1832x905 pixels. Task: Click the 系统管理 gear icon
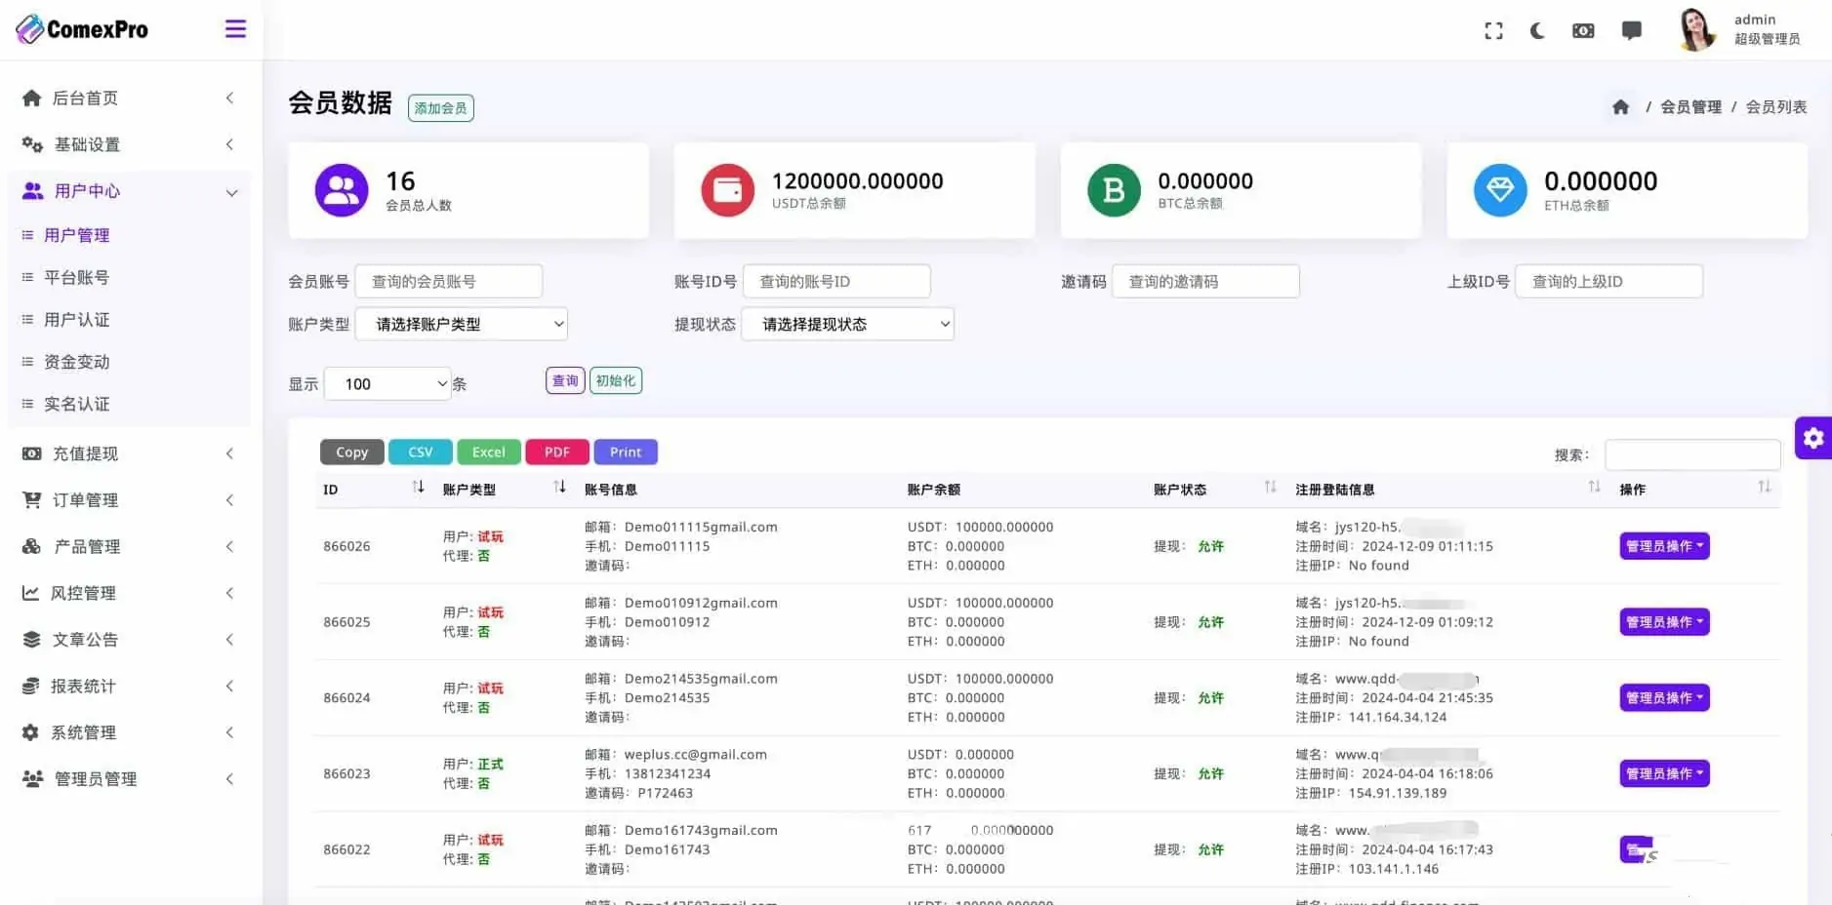click(x=30, y=732)
